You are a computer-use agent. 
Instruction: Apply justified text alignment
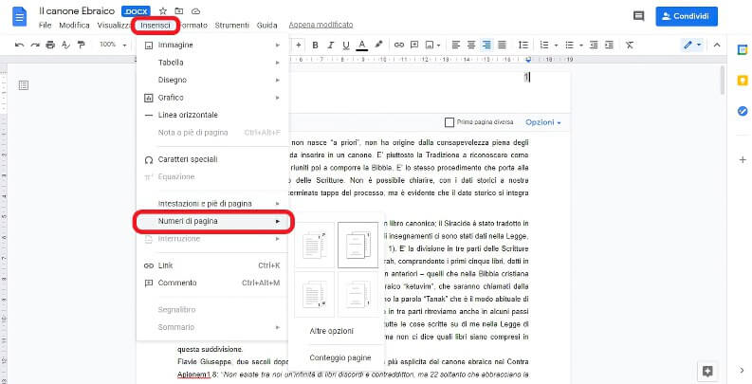[504, 45]
